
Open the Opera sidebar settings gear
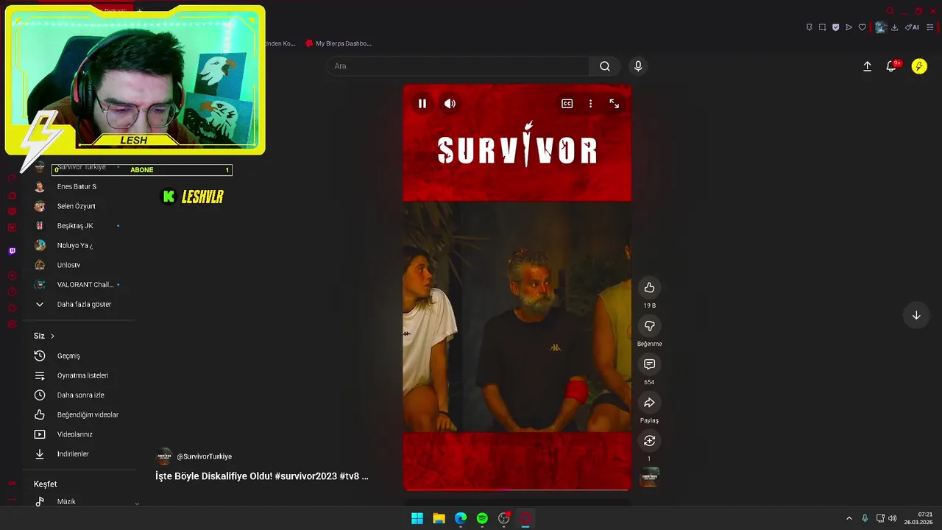coord(12,324)
